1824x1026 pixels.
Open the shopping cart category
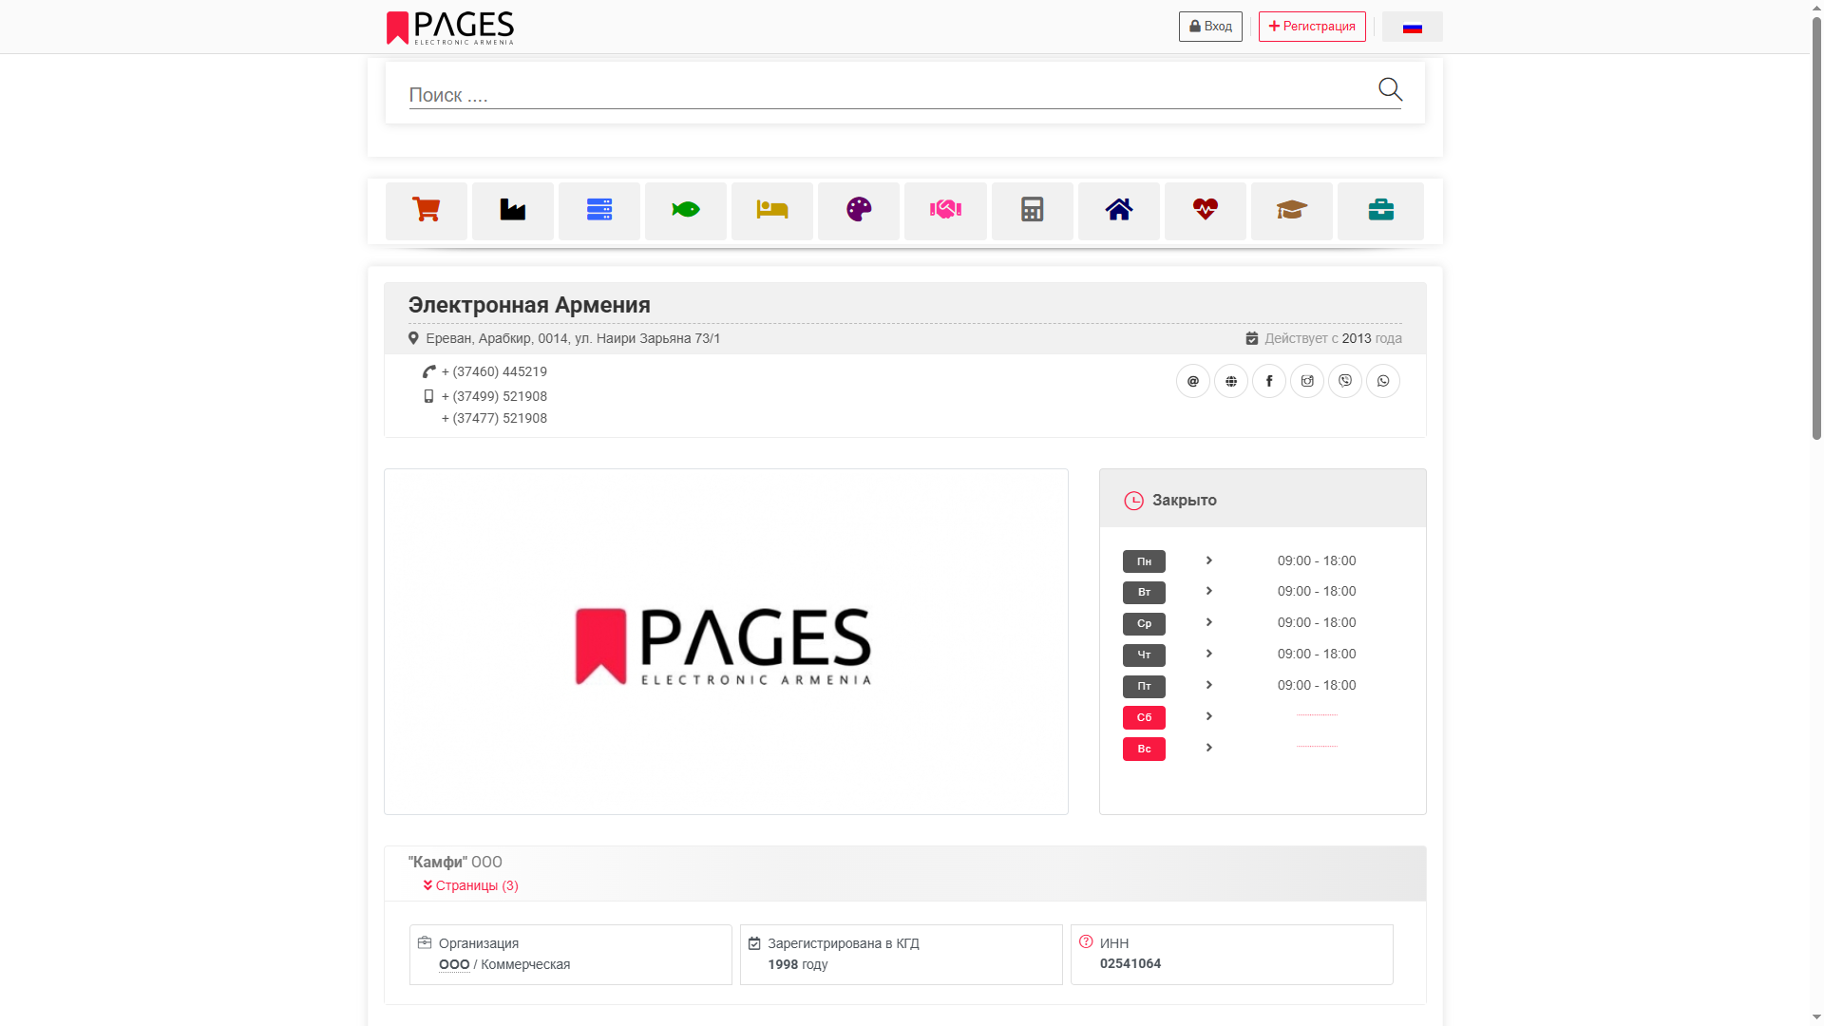coord(427,211)
